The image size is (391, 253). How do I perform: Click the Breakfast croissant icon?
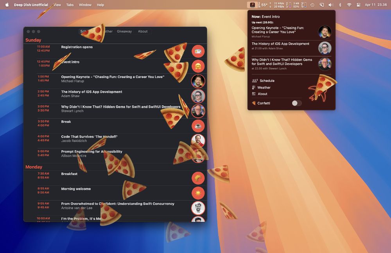click(198, 178)
